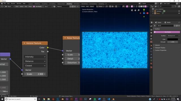Click the Voronoi Scale 2.900 field
The width and height of the screenshot is (181, 101).
[35, 74]
